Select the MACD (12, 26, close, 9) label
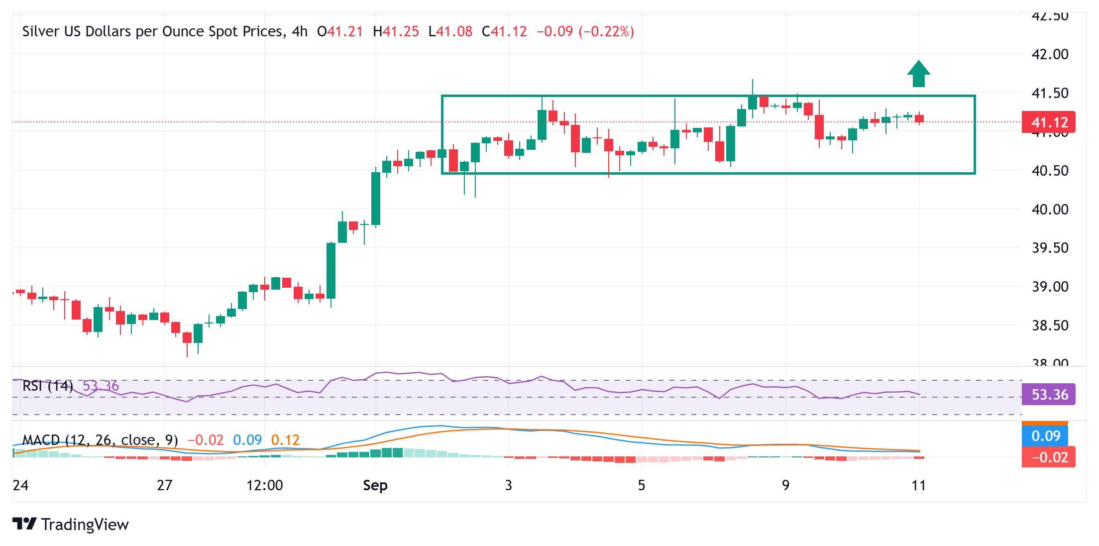This screenshot has height=546, width=1099. [100, 440]
